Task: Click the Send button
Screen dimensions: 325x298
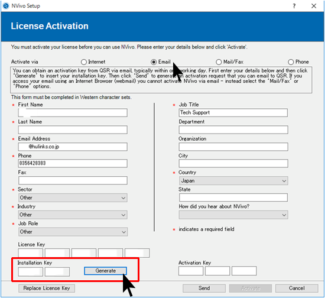Action: pos(204,289)
